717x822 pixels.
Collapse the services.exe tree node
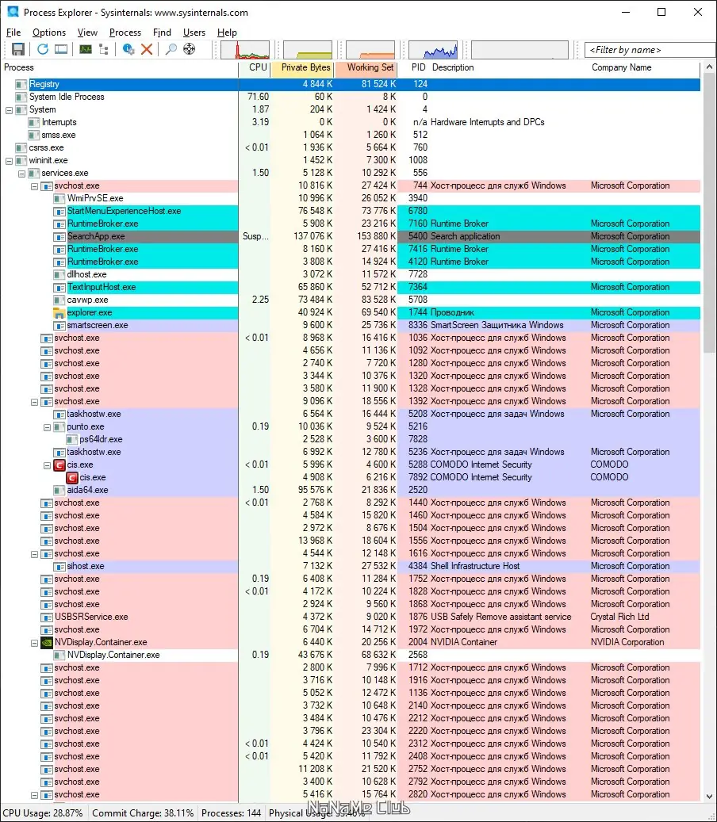pyautogui.click(x=21, y=174)
